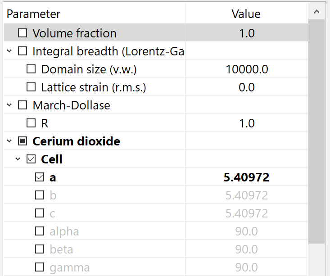
Task: Check the Integral breadth checkbox
Action: pyautogui.click(x=23, y=51)
